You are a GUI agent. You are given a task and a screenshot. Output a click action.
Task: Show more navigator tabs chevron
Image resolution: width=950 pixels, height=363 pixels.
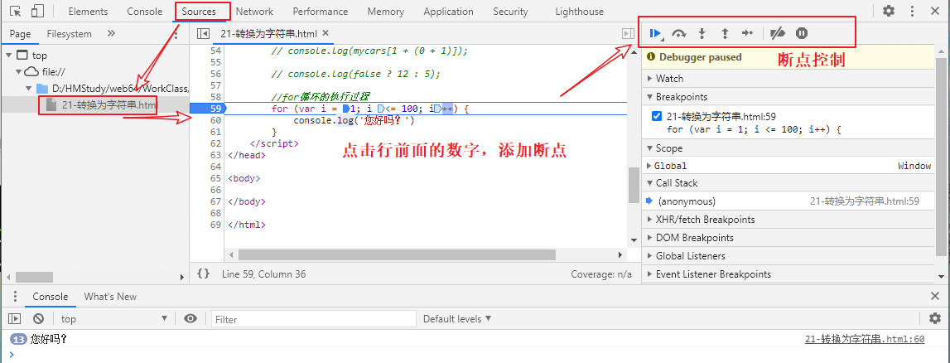111,33
